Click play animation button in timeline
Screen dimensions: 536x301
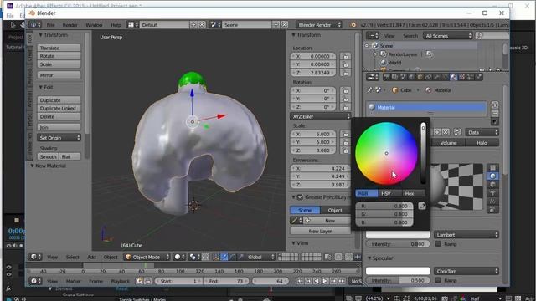tap(324, 281)
